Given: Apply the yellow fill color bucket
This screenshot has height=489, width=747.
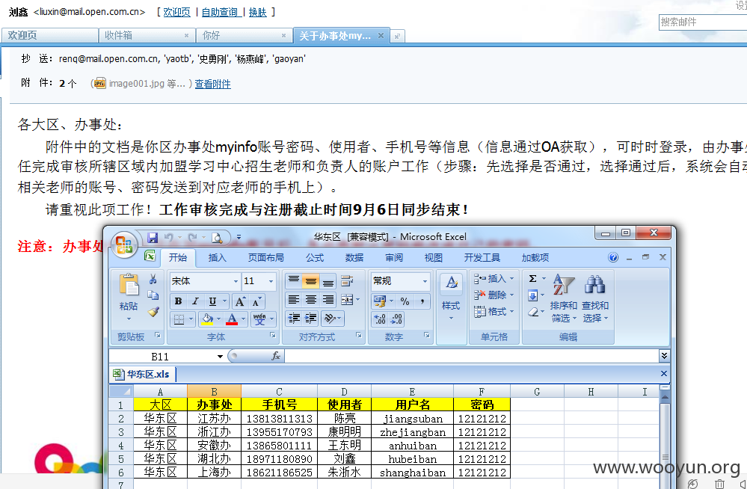Looking at the screenshot, I should (x=207, y=319).
